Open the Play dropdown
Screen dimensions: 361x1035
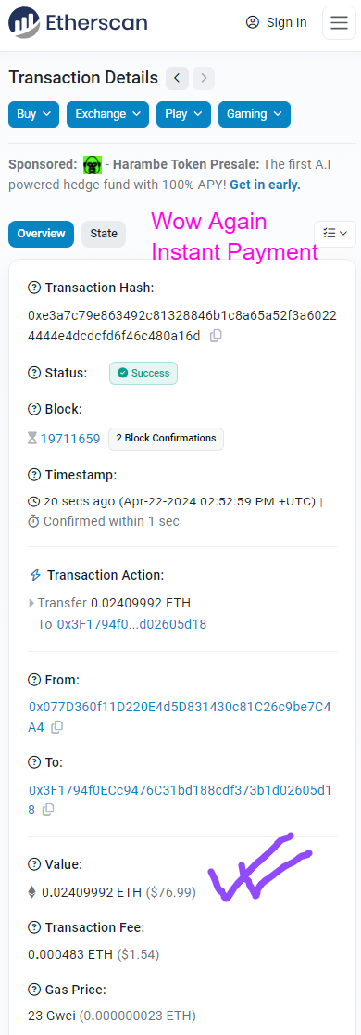point(184,114)
